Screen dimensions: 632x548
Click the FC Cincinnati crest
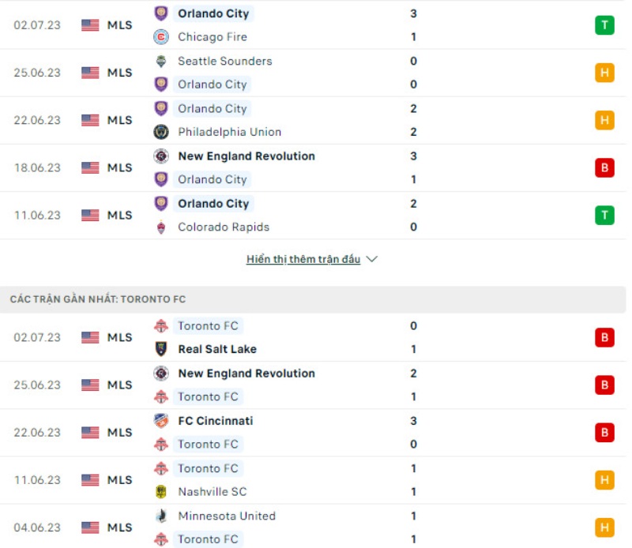click(160, 421)
